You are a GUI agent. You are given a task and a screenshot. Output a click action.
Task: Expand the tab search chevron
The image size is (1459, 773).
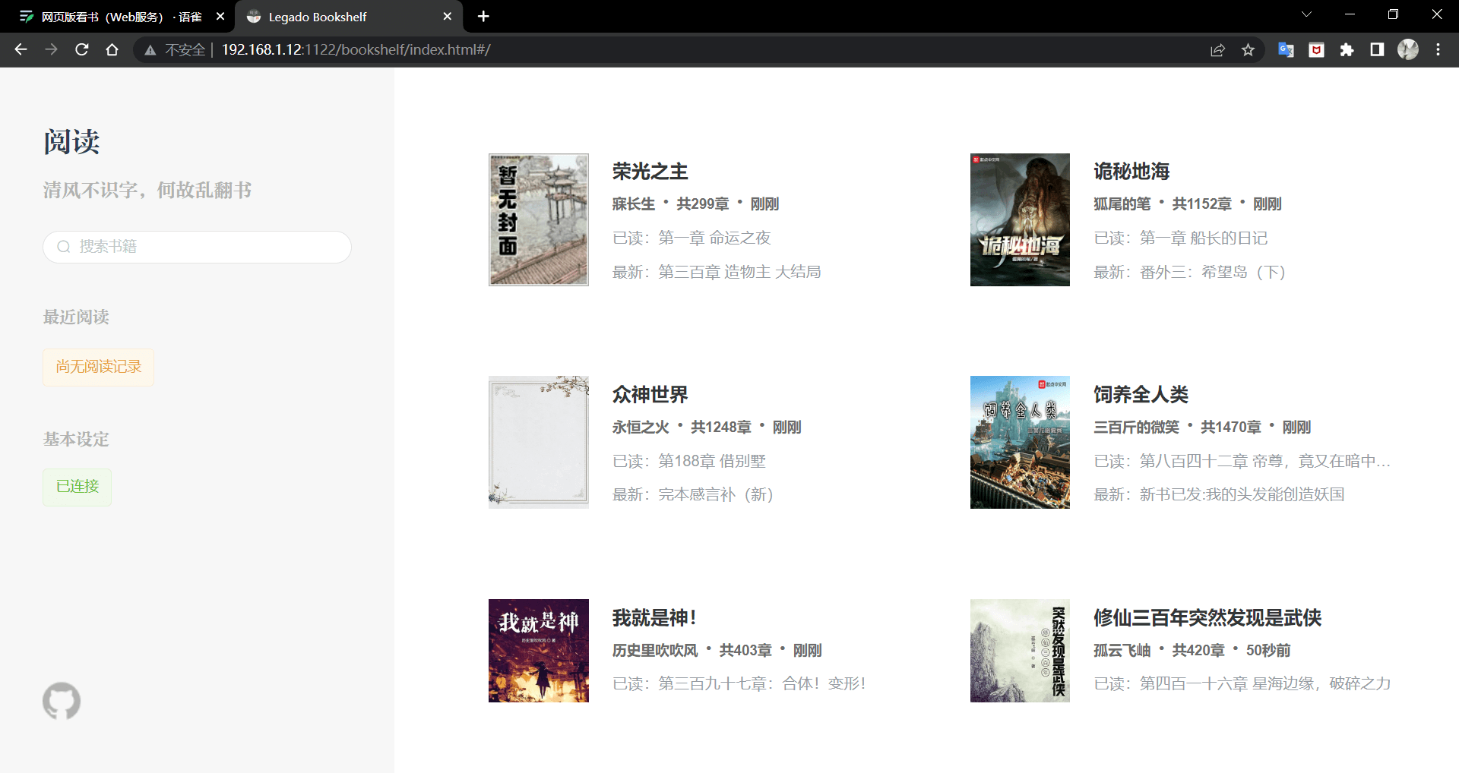click(x=1306, y=14)
